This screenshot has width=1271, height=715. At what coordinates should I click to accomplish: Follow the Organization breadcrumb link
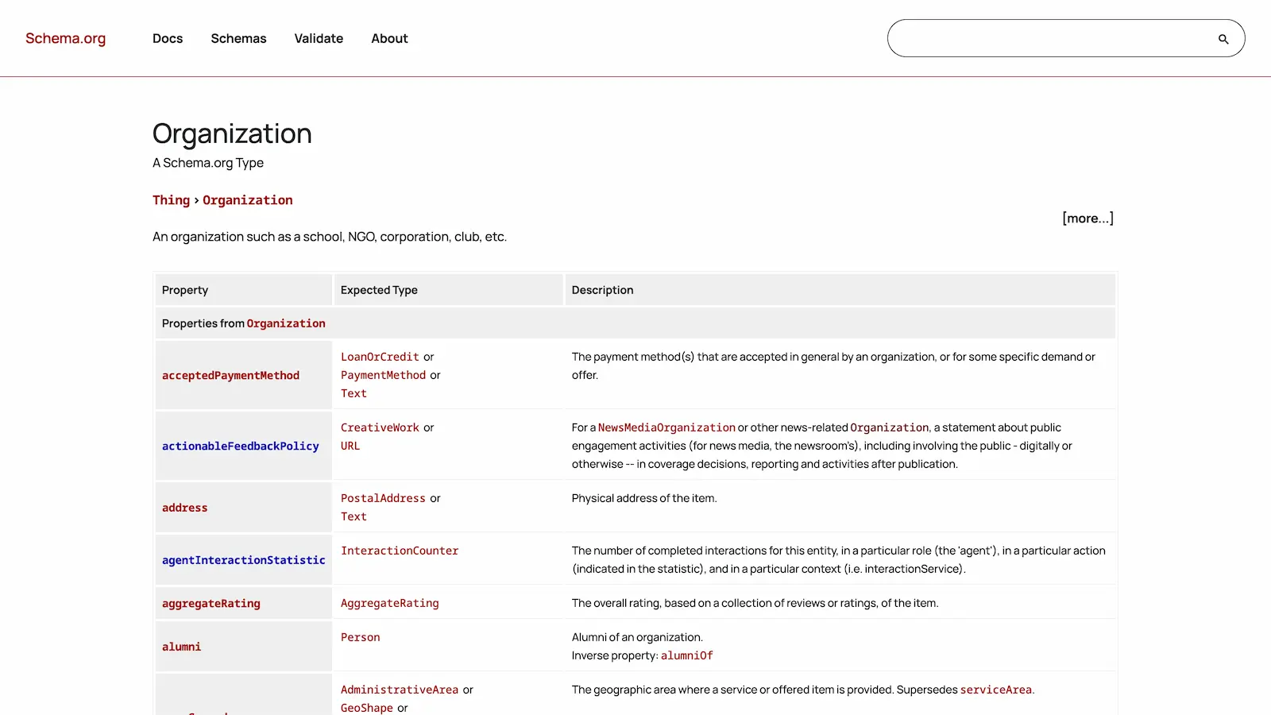[x=247, y=200]
